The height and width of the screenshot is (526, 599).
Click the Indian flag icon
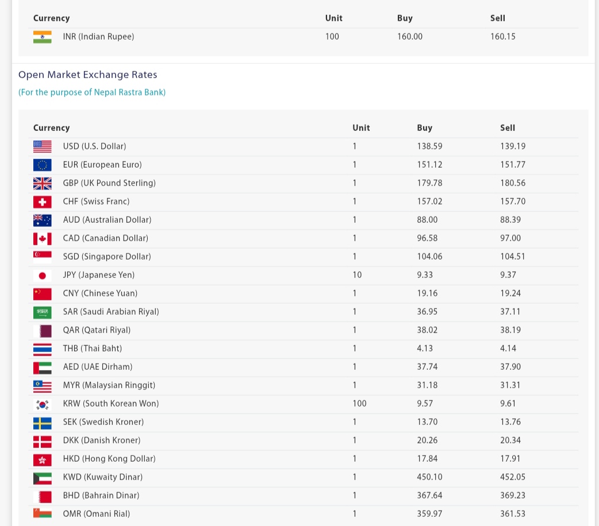[43, 37]
